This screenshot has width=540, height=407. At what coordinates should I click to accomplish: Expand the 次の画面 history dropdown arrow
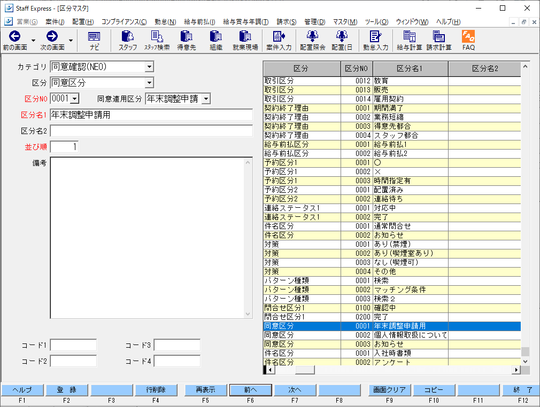[x=71, y=41]
